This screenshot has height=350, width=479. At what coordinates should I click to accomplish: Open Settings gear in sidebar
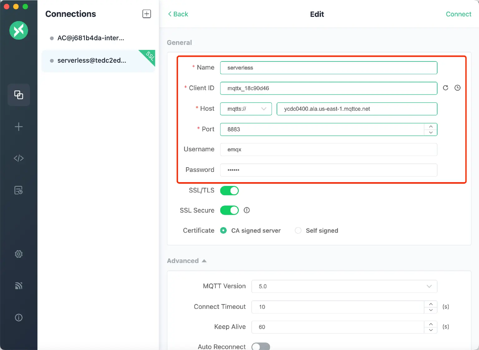pos(19,254)
